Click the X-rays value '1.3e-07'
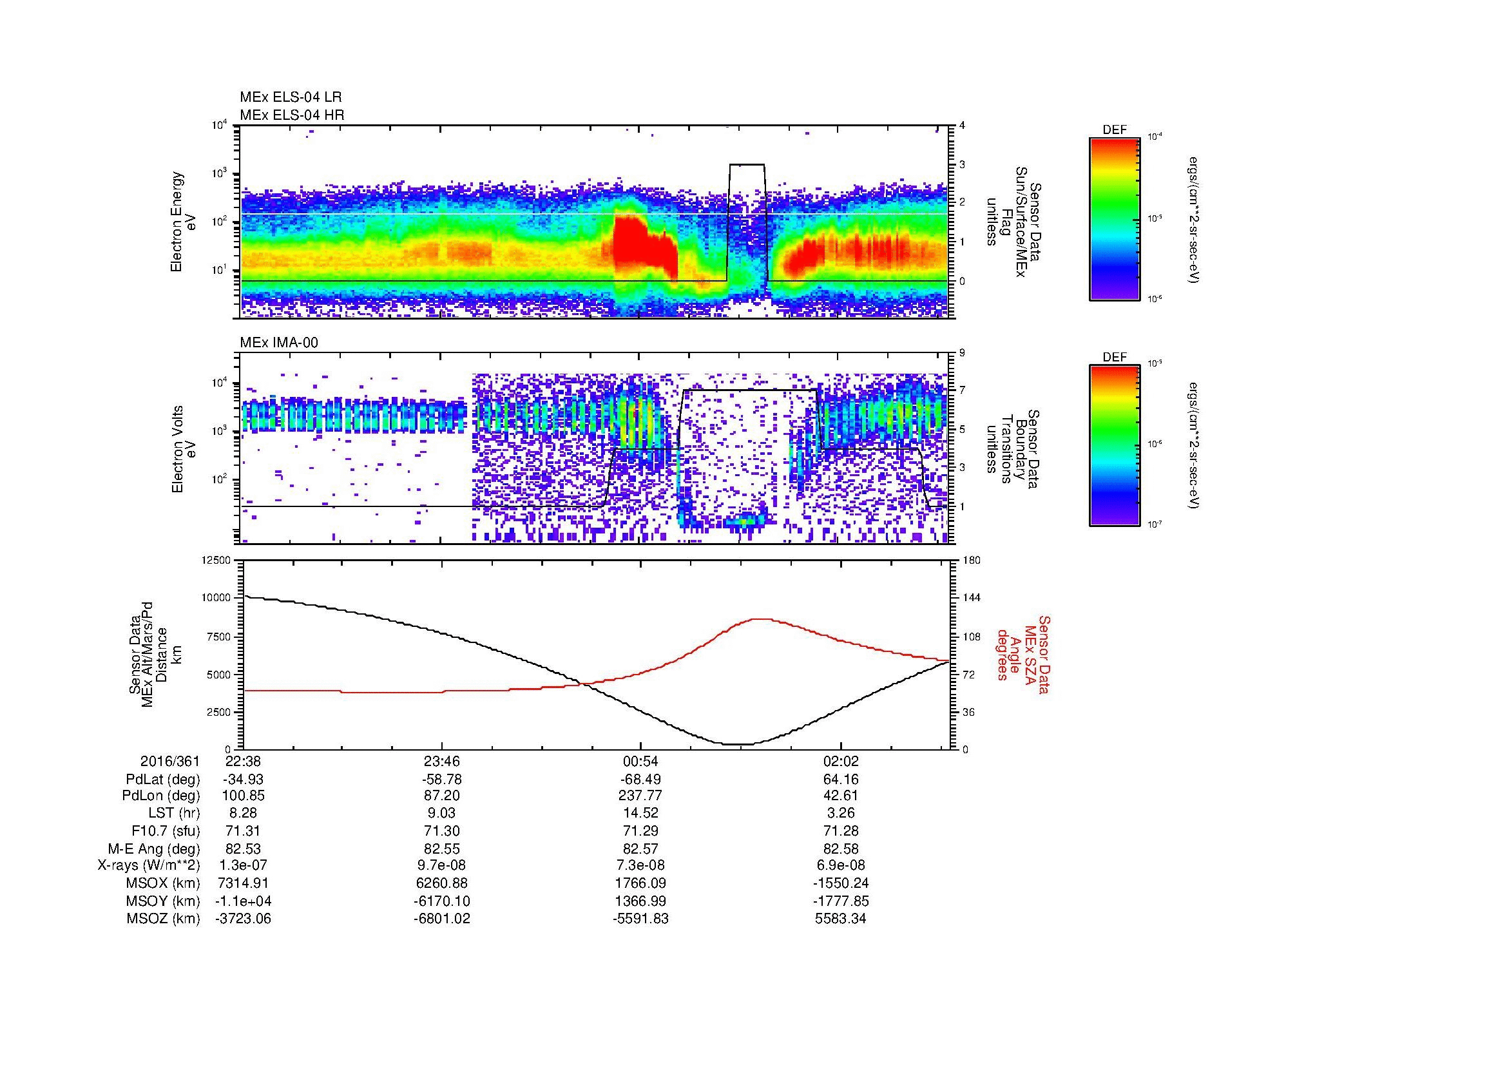1507x1065 pixels. 243,865
